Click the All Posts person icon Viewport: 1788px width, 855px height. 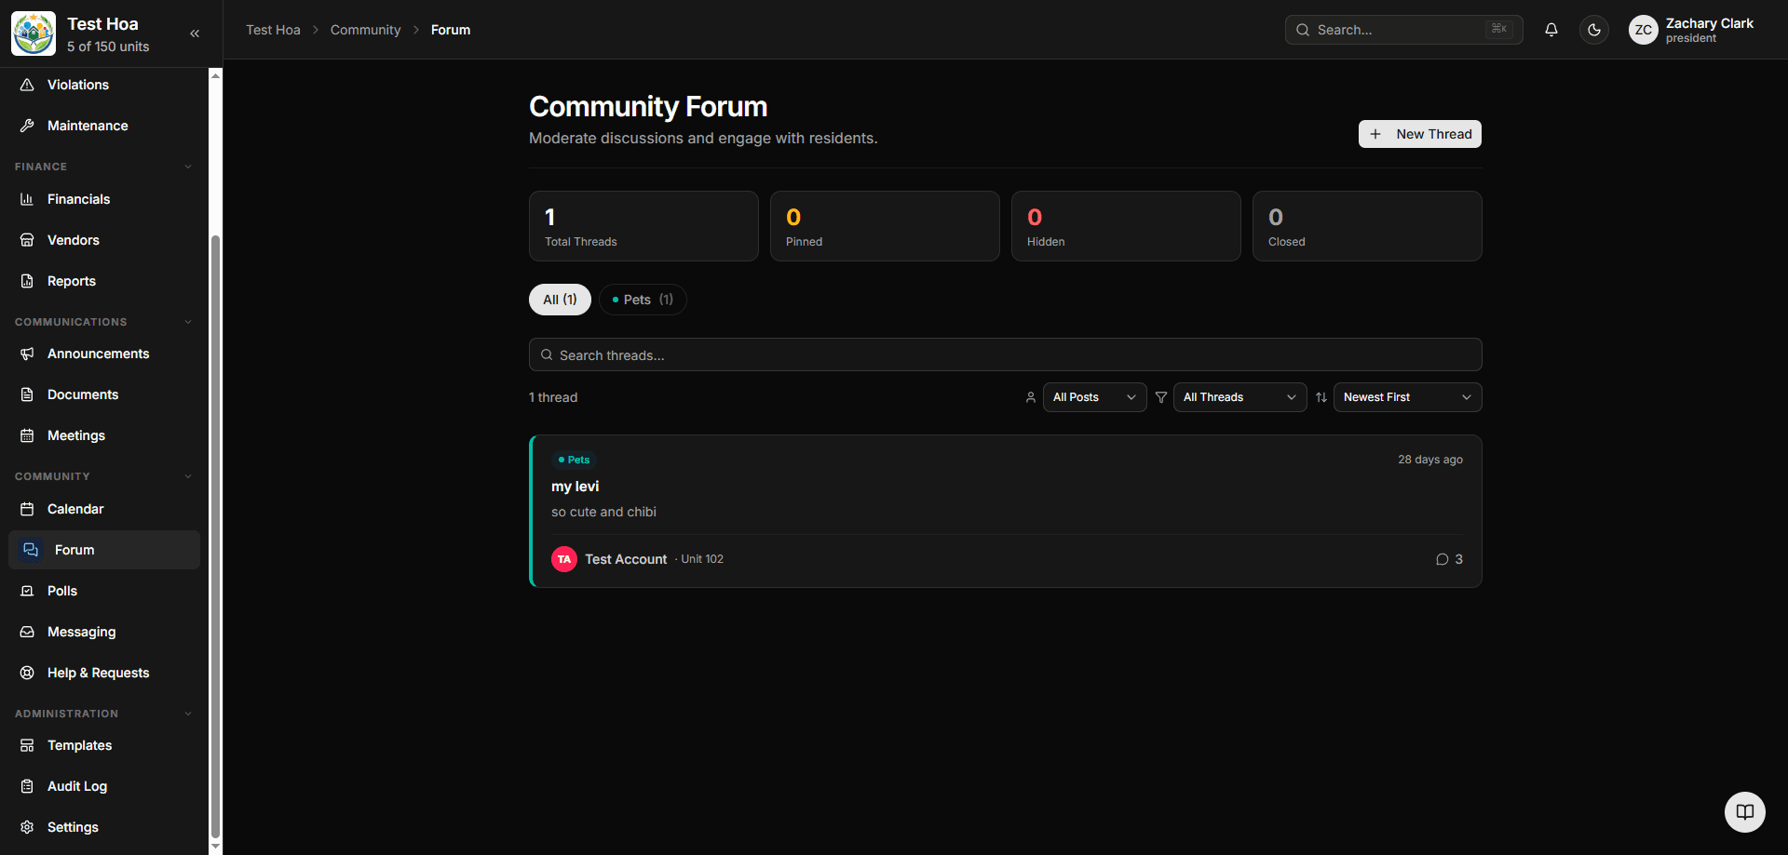[x=1031, y=397]
